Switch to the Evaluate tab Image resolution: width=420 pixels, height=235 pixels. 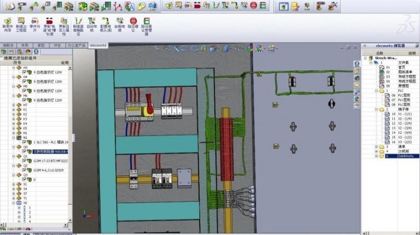(x=57, y=45)
